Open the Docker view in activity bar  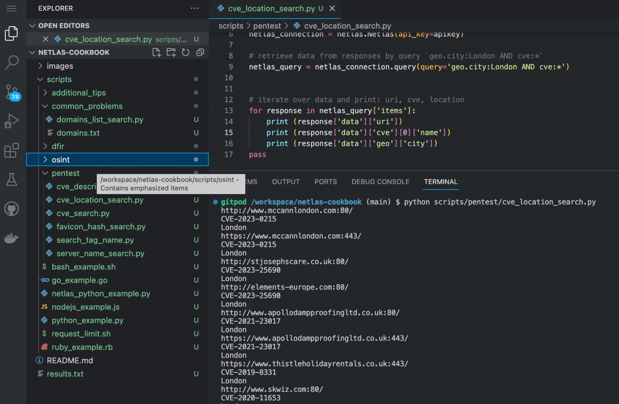pyautogui.click(x=12, y=238)
